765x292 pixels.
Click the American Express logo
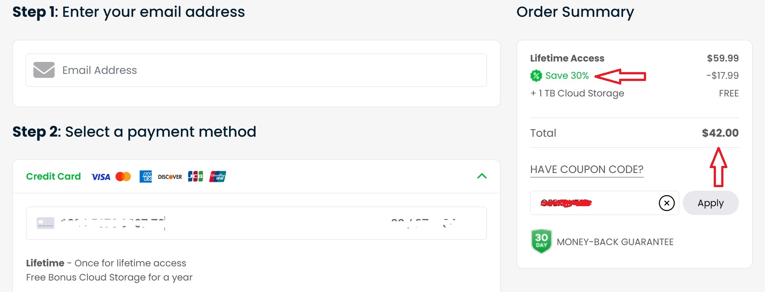click(145, 177)
